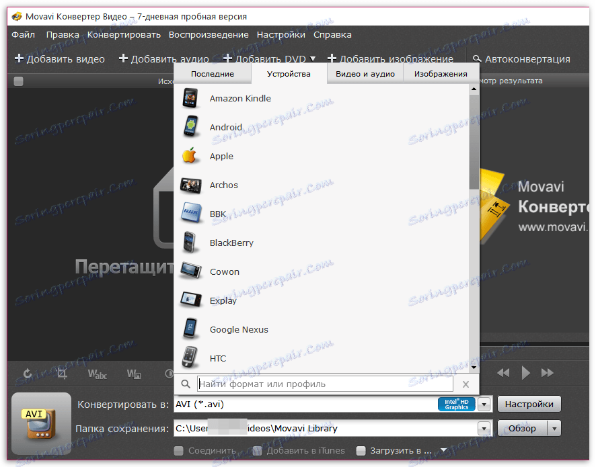The image size is (596, 467).
Task: Switch to the Последние tab
Action: point(213,74)
